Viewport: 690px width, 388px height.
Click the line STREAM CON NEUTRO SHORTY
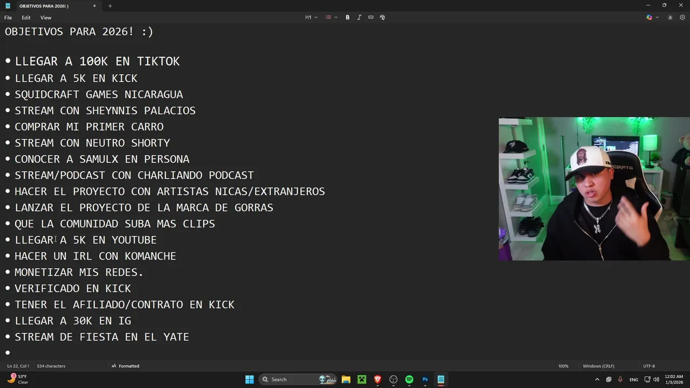[92, 143]
